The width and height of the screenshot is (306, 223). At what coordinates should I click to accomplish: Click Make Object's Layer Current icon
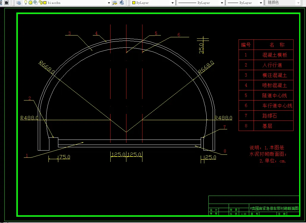(115, 3)
